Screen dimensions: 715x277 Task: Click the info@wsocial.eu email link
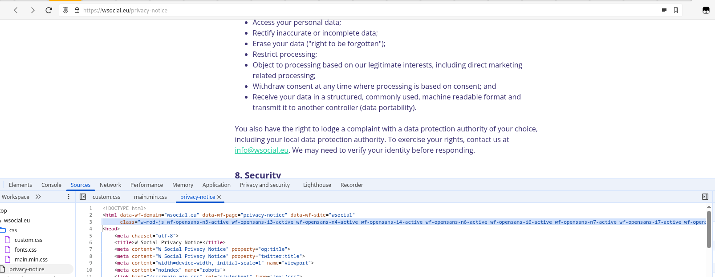[261, 150]
